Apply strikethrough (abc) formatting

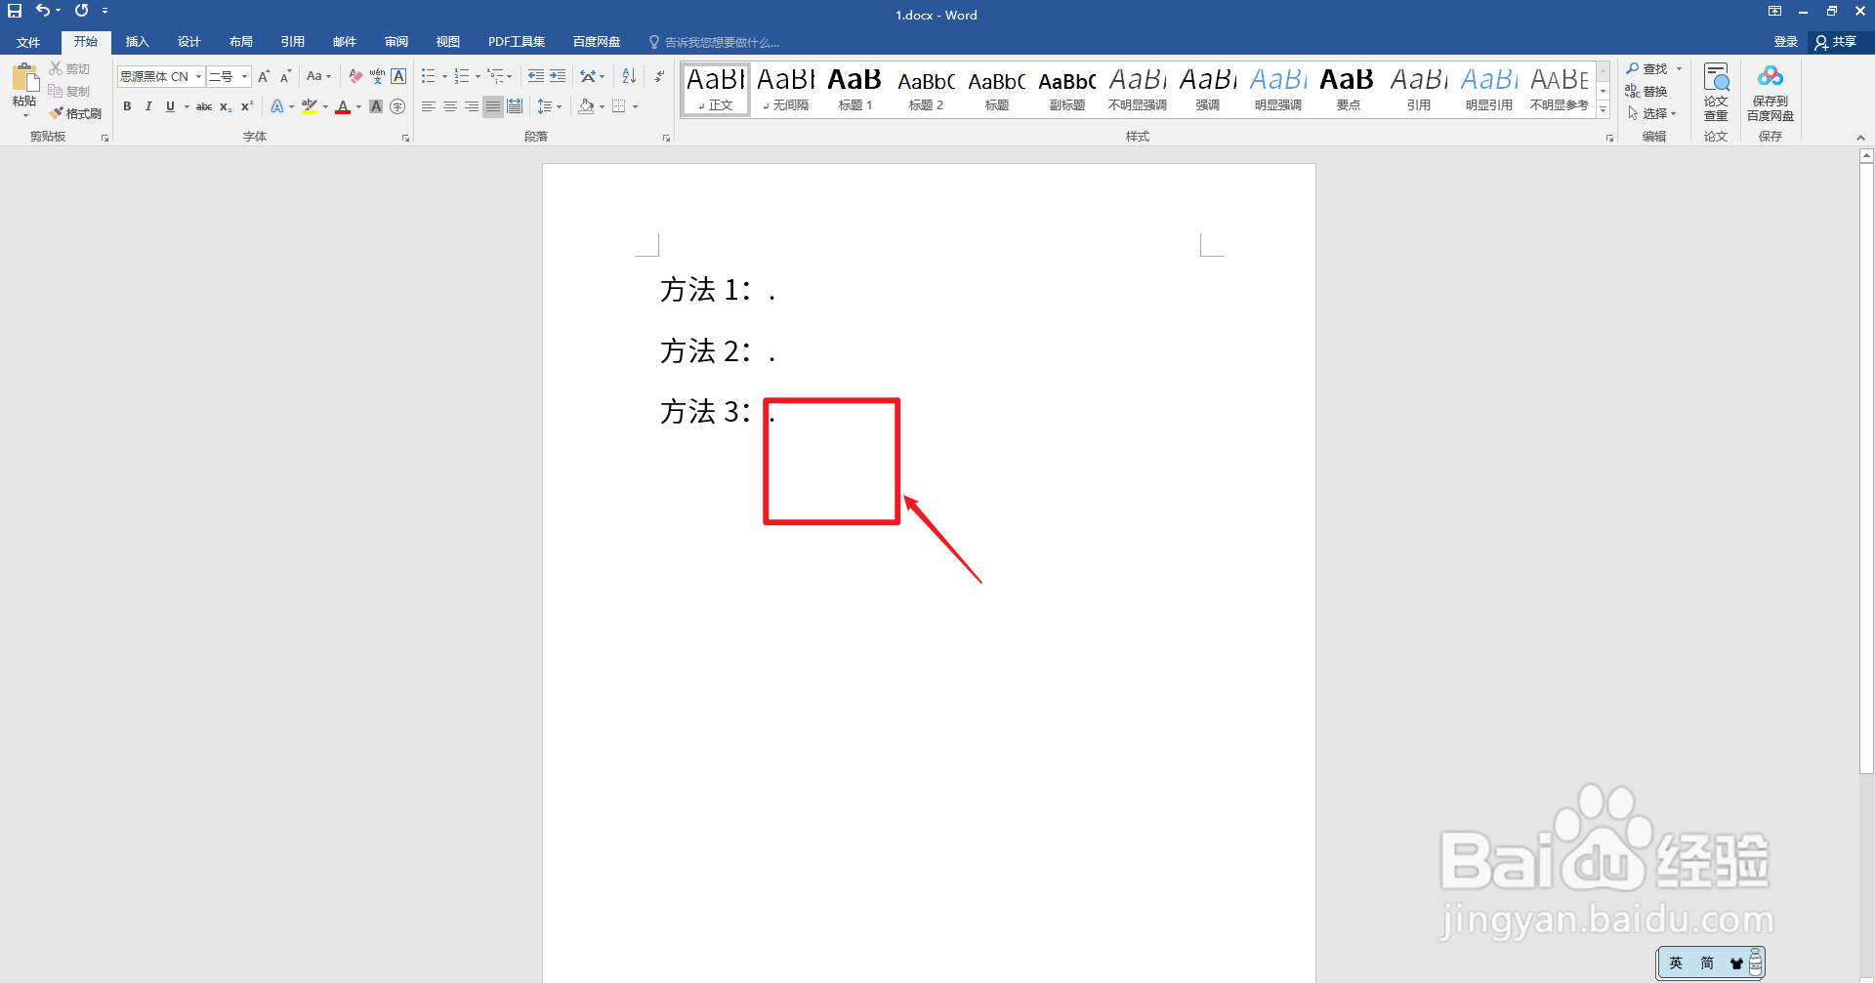[x=204, y=106]
